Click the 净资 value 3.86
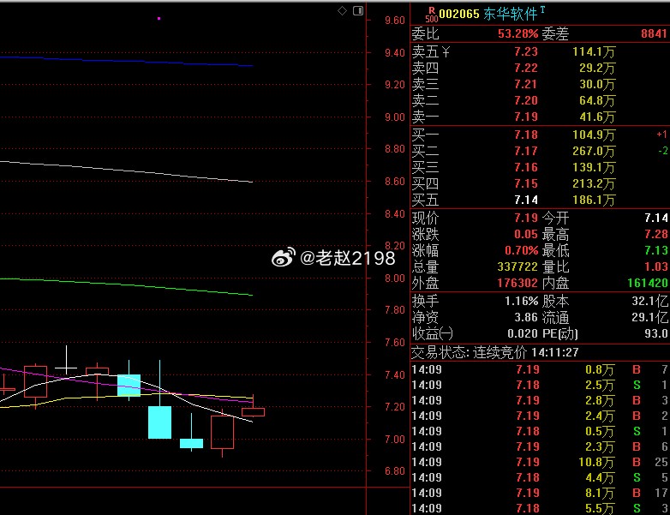Image resolution: width=670 pixels, height=515 pixels. (526, 318)
